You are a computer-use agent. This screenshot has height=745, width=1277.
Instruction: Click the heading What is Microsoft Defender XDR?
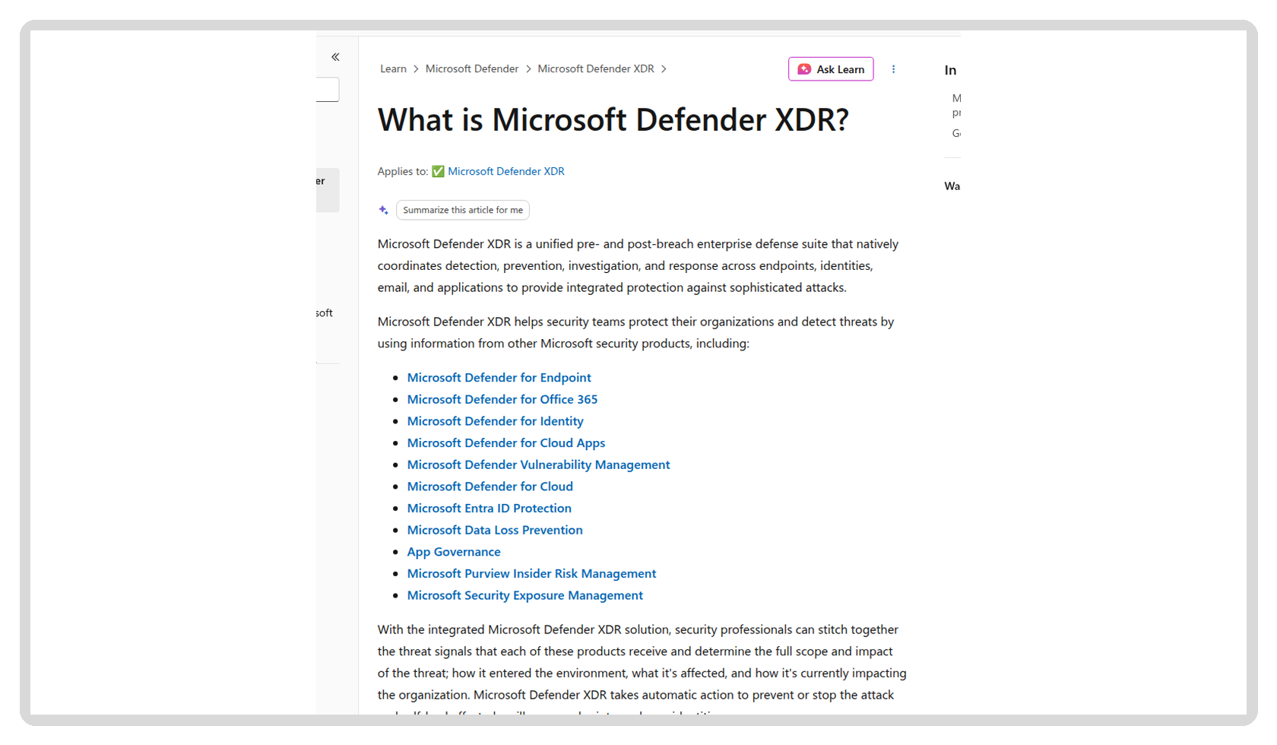(x=613, y=120)
